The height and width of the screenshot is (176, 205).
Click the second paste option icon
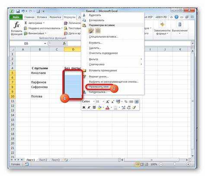(x=98, y=31)
